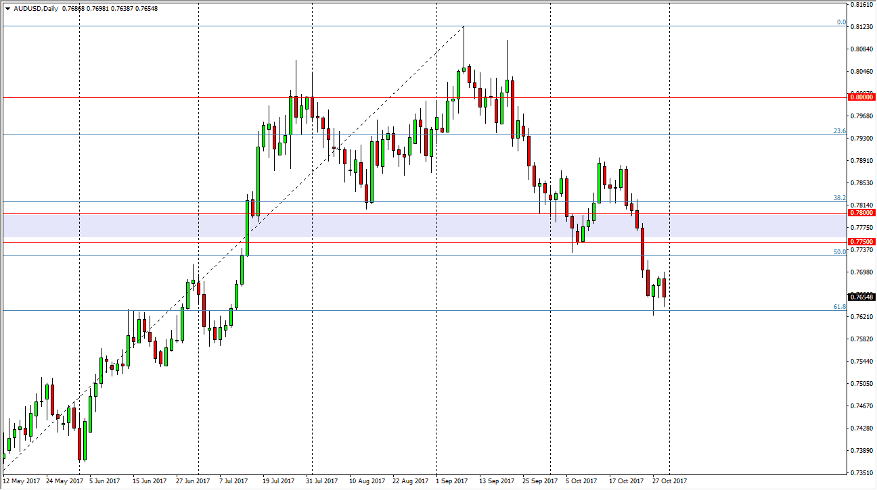Click the AUDUSD,Daily chart title text

(x=36, y=9)
